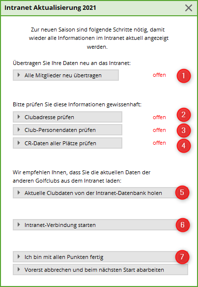
Task: Click triangle arrow beside Intranet-Verbindung starten
Action: coord(19,224)
